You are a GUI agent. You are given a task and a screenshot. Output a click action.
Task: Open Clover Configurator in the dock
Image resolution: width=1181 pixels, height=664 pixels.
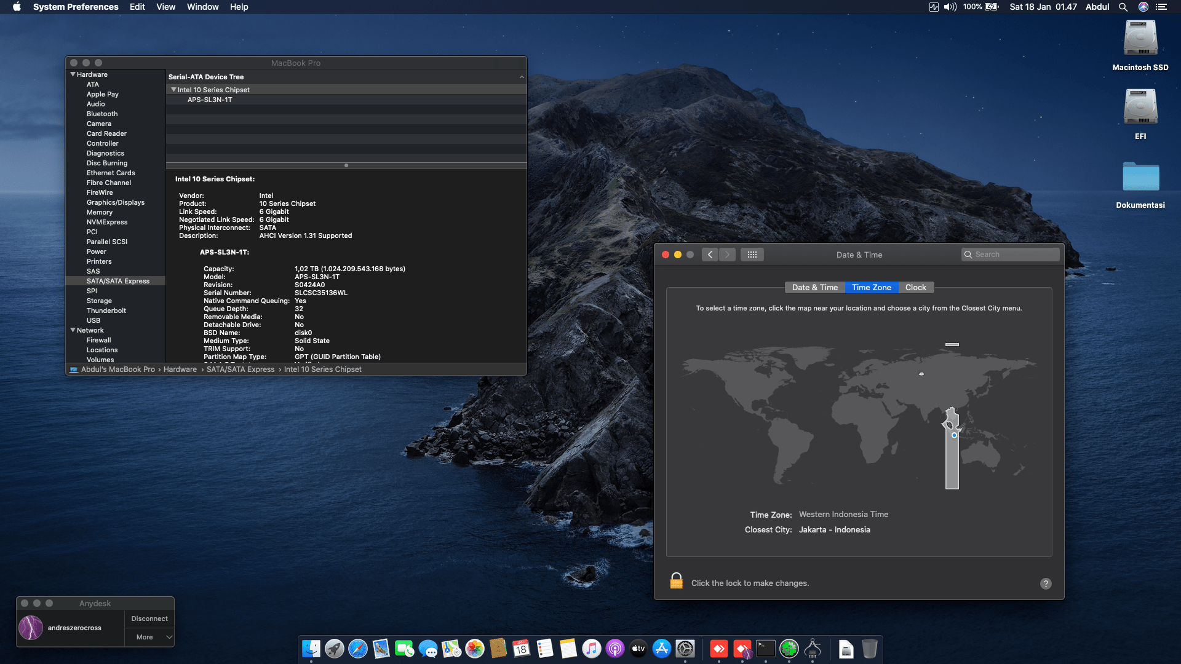pyautogui.click(x=789, y=649)
